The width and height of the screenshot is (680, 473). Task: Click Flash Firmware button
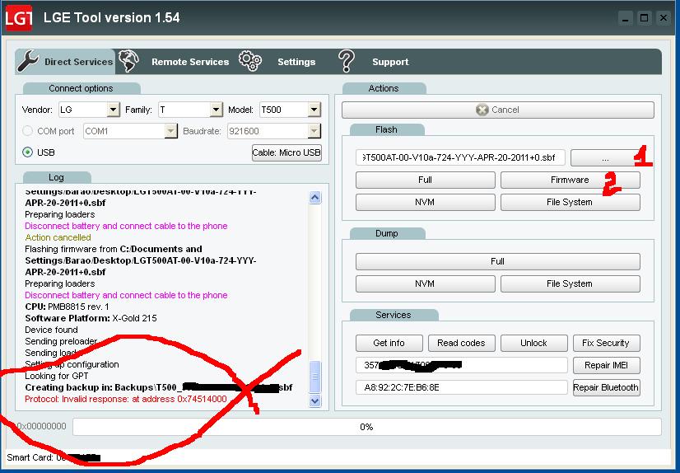570,180
